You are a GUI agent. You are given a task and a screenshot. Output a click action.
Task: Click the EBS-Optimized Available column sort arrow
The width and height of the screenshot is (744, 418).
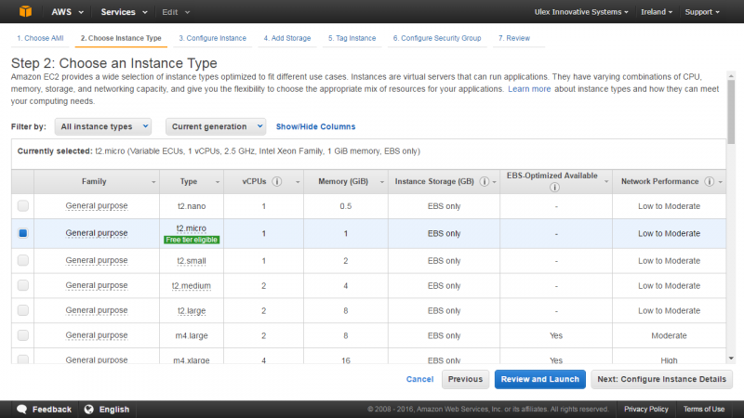pos(606,182)
